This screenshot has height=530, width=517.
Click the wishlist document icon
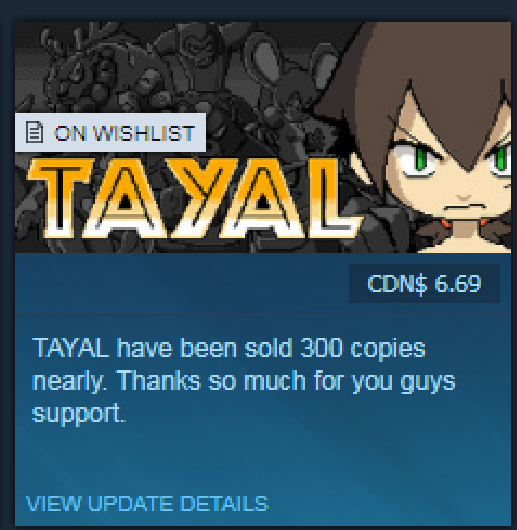pos(35,132)
